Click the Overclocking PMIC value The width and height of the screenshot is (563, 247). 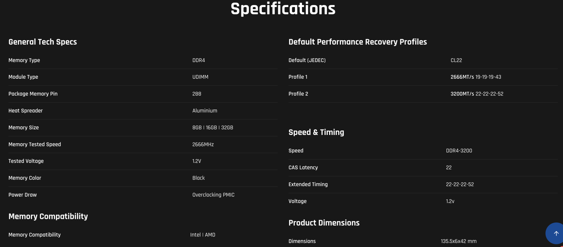(213, 195)
